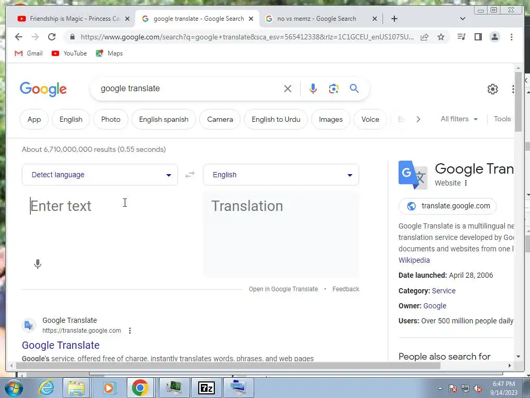Filter results with the Images chip

point(331,119)
